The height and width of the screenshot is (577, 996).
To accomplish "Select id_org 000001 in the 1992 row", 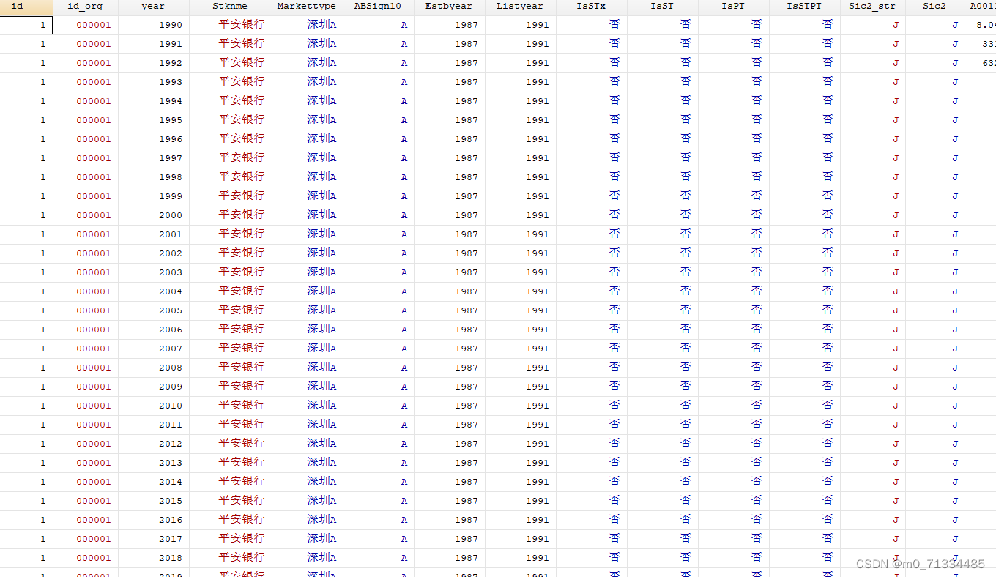I will [85, 63].
